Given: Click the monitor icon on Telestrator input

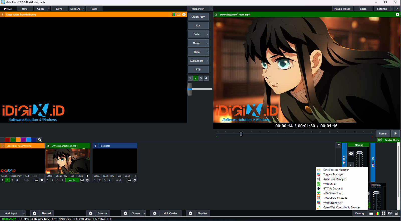Looking at the screenshot, I should [129, 180].
